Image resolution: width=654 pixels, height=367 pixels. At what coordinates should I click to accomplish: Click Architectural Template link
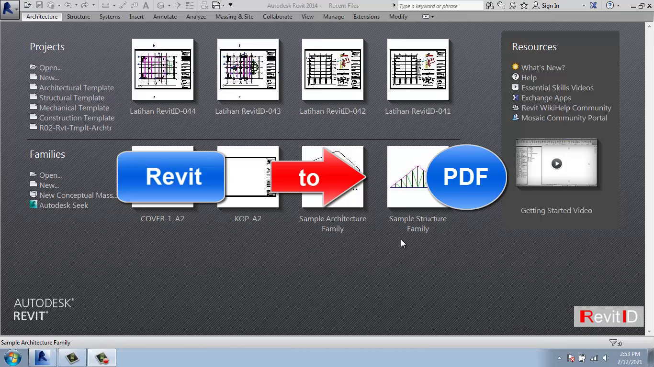(x=77, y=87)
